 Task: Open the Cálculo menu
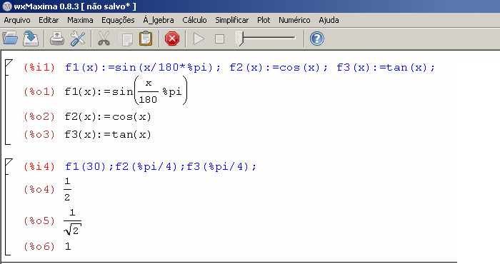pyautogui.click(x=194, y=20)
